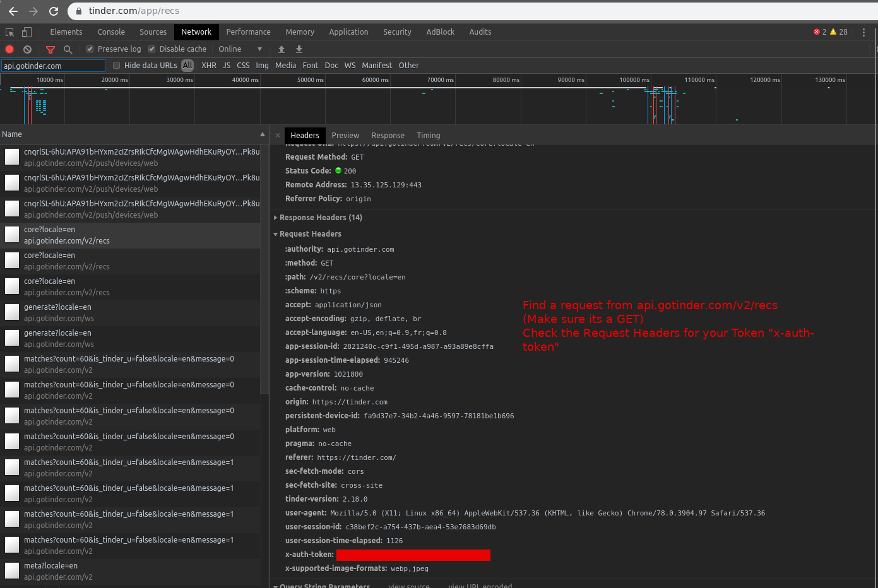Open the Performance panel
Viewport: 878px width, 588px height.
(x=248, y=32)
